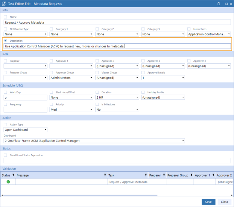Viewport: 234px width, 207px height.
Task: Check the Is Milestone checkbox
Action: 97,104
